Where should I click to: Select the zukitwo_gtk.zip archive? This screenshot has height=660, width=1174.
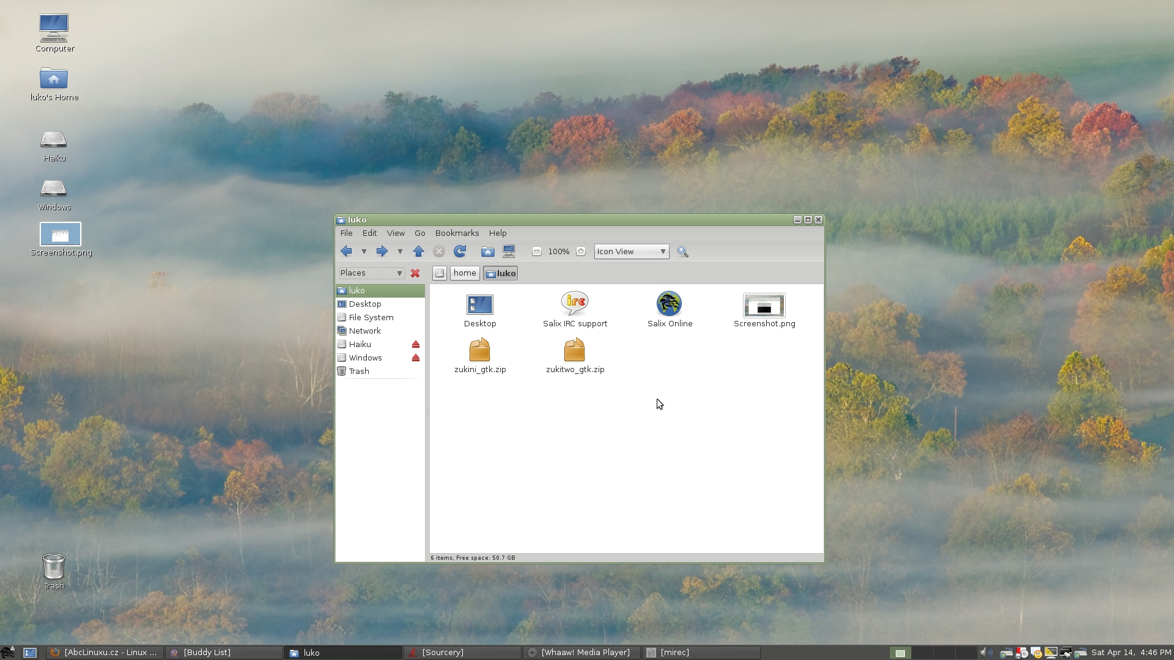pyautogui.click(x=575, y=356)
